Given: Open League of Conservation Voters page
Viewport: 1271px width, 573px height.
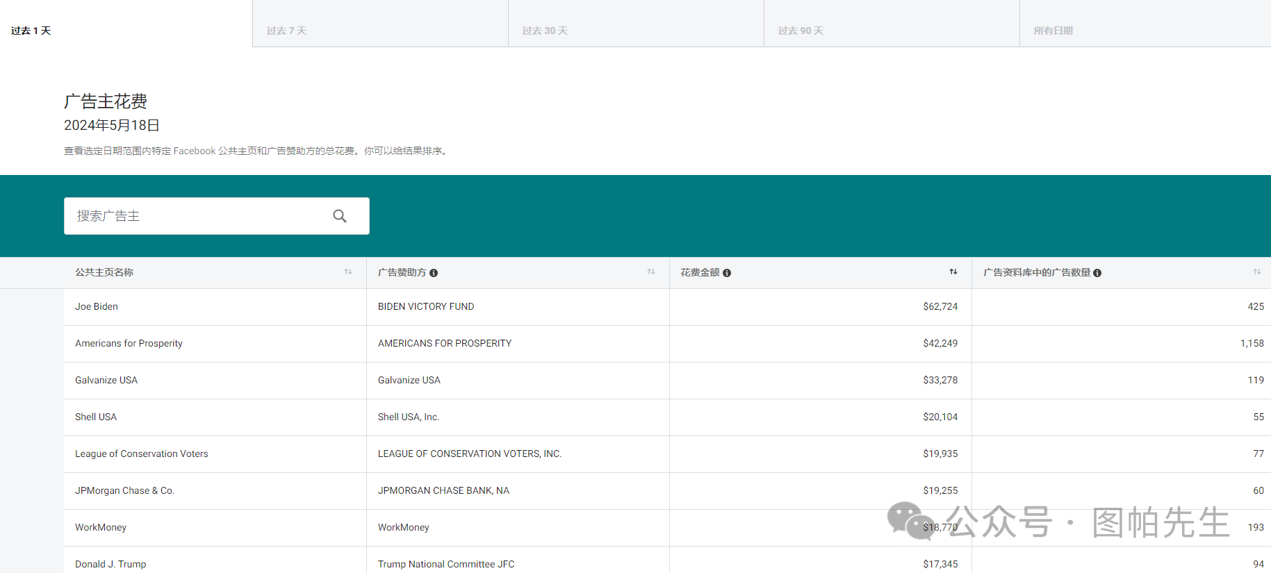Looking at the screenshot, I should click(142, 454).
